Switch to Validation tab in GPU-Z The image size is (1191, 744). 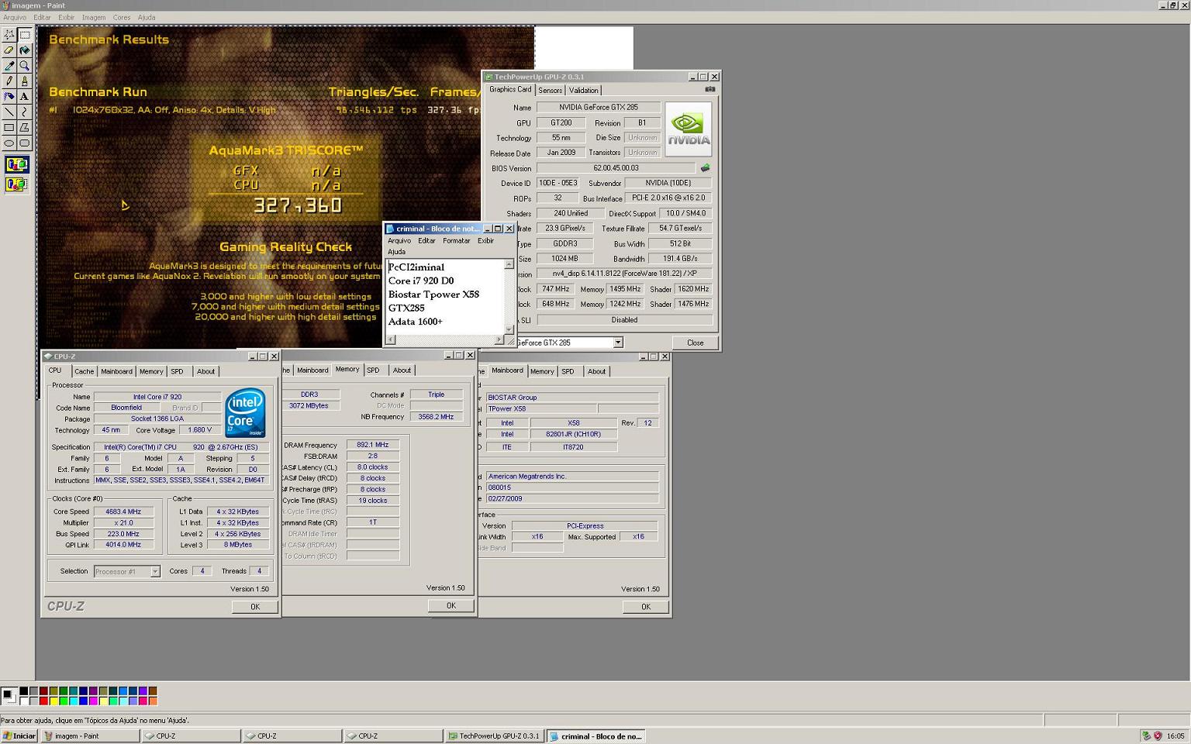tap(583, 91)
